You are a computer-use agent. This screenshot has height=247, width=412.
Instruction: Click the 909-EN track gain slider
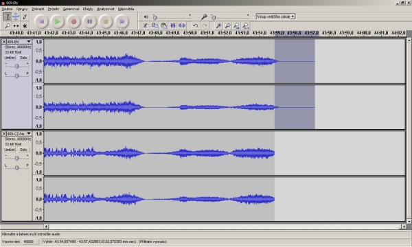(16, 66)
